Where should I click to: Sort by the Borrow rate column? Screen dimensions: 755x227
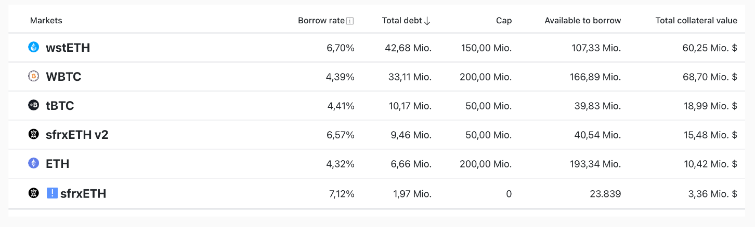[x=321, y=21]
